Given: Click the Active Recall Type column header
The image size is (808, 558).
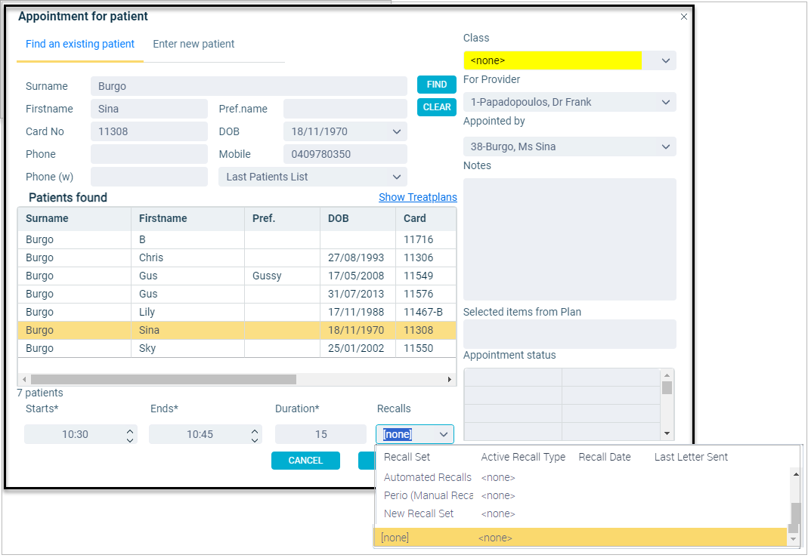Looking at the screenshot, I should coord(523,457).
